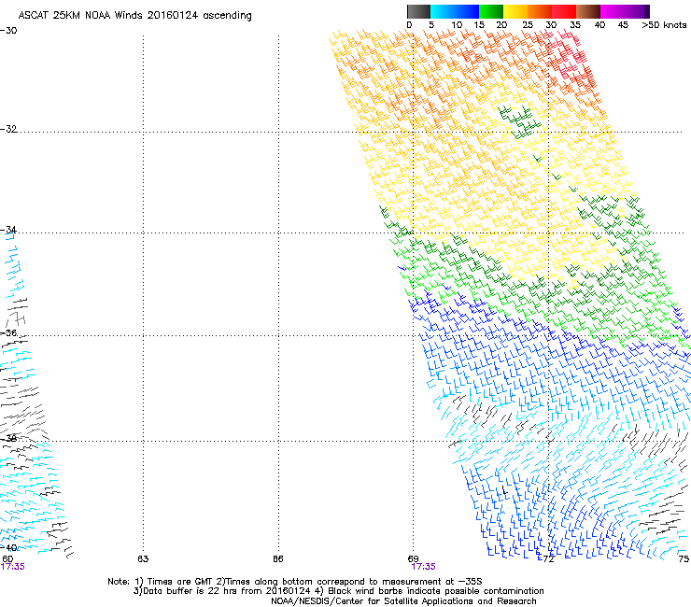Click the title 'ASCAT 25KM NOAA Winds 20160124 ascending'
This screenshot has width=691, height=607.
click(x=134, y=16)
